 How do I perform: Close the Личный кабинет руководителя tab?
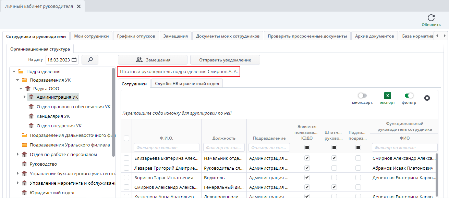click(x=78, y=6)
